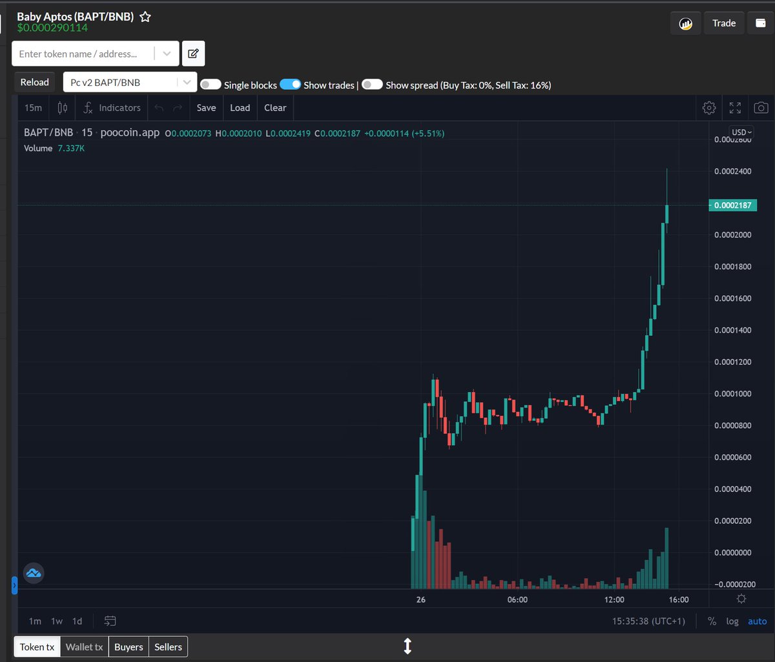Open the Pc v2 BAPT/BNB pair dropdown
This screenshot has height=662, width=775.
[x=130, y=82]
